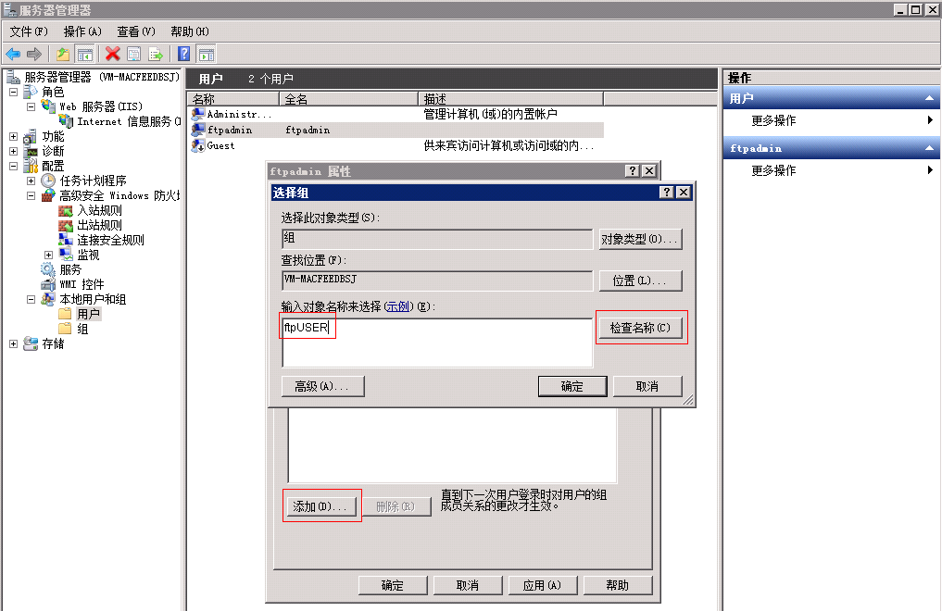Select 连接安全规则 in tree
The image size is (942, 611).
coord(110,240)
